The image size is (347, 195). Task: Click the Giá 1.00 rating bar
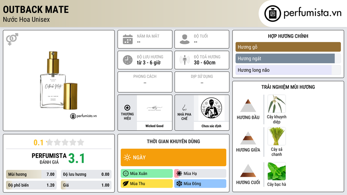click(x=86, y=185)
